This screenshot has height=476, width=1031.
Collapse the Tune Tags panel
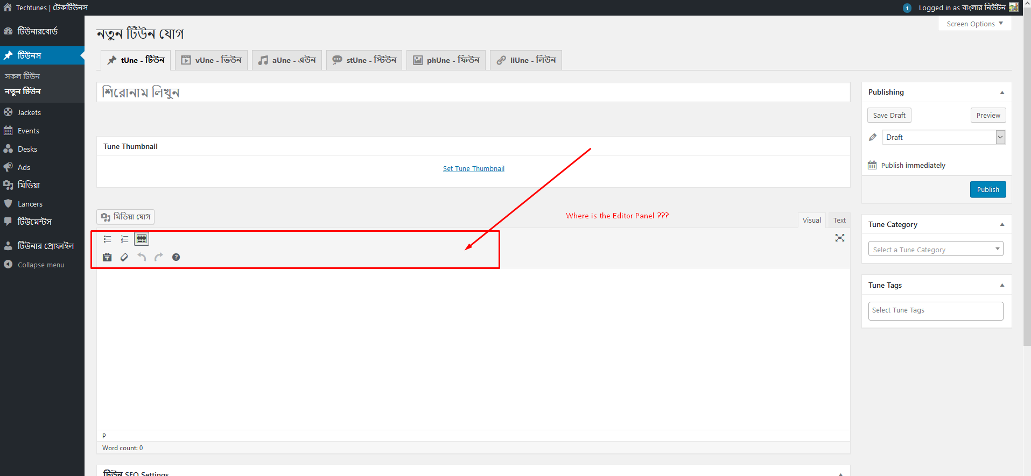[x=1002, y=286]
